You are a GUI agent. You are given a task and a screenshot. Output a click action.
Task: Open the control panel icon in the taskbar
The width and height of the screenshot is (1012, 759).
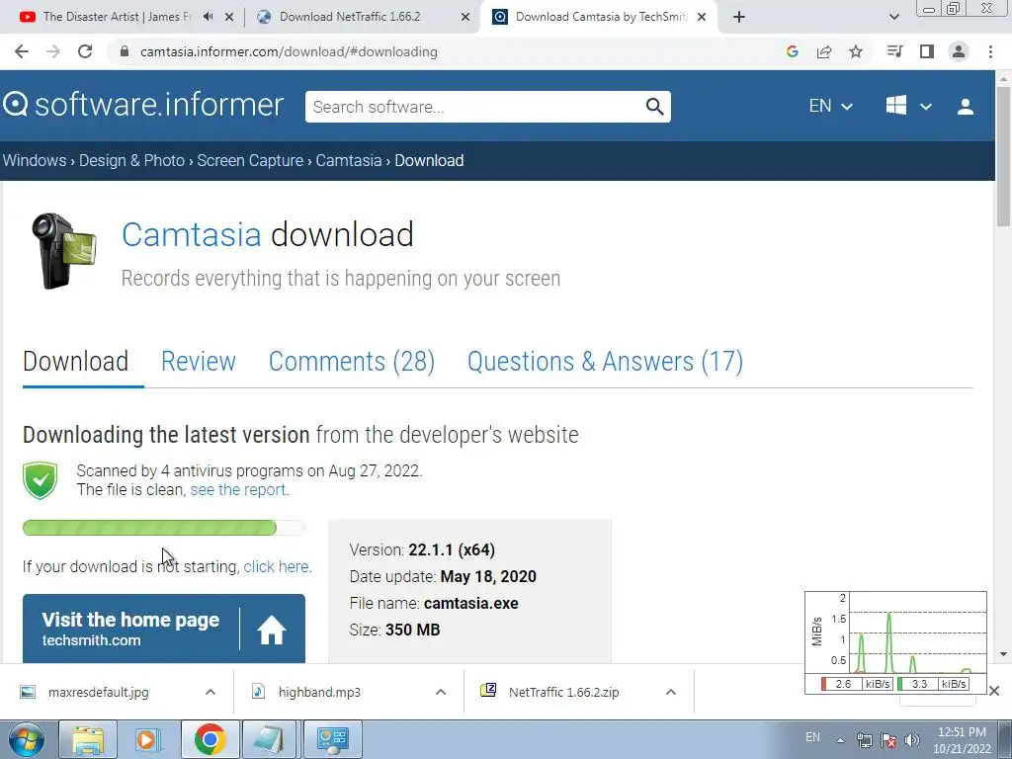pyautogui.click(x=332, y=739)
